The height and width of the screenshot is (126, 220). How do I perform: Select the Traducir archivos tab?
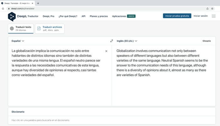tap(50, 29)
